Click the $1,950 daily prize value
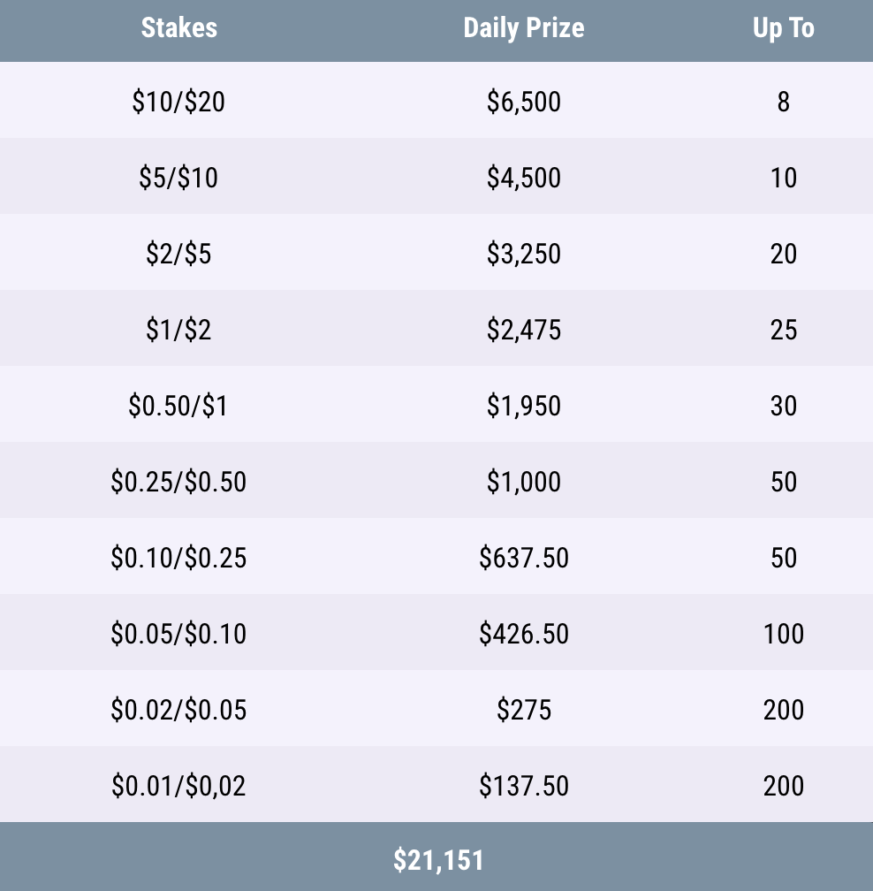This screenshot has height=891, width=873. point(523,407)
